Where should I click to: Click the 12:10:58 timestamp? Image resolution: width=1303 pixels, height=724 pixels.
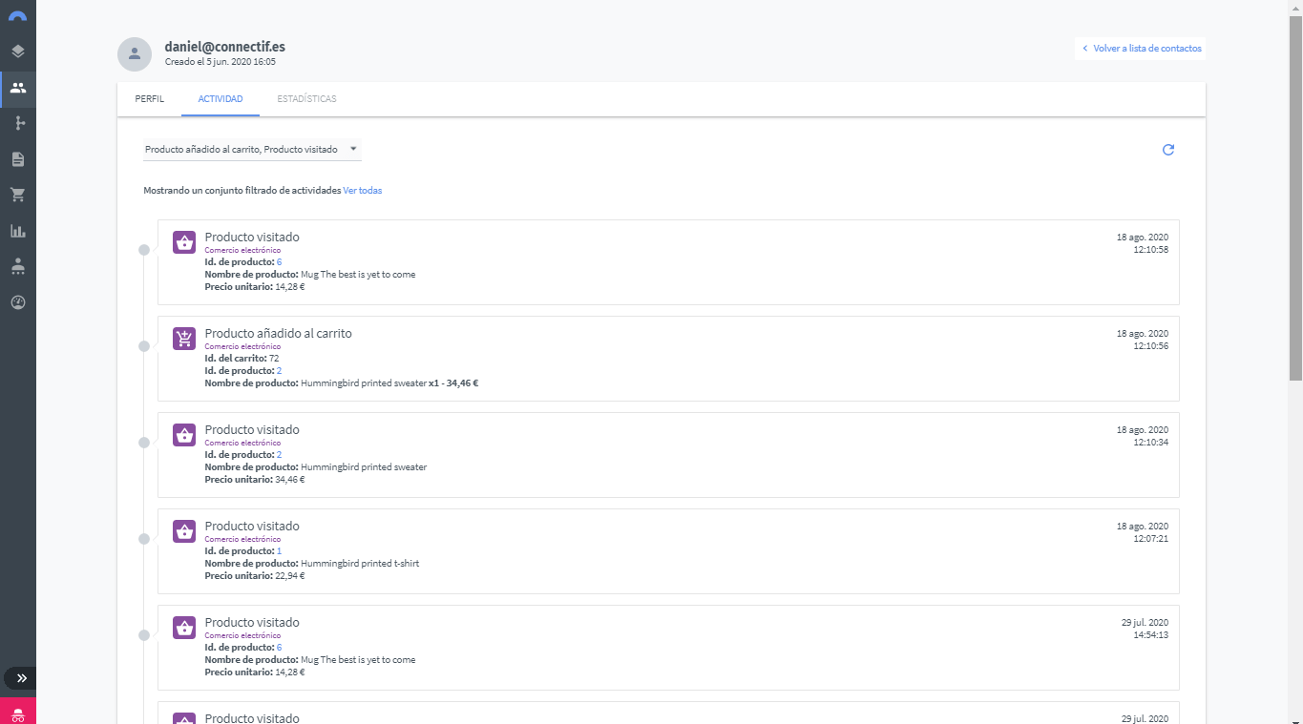coord(1150,250)
